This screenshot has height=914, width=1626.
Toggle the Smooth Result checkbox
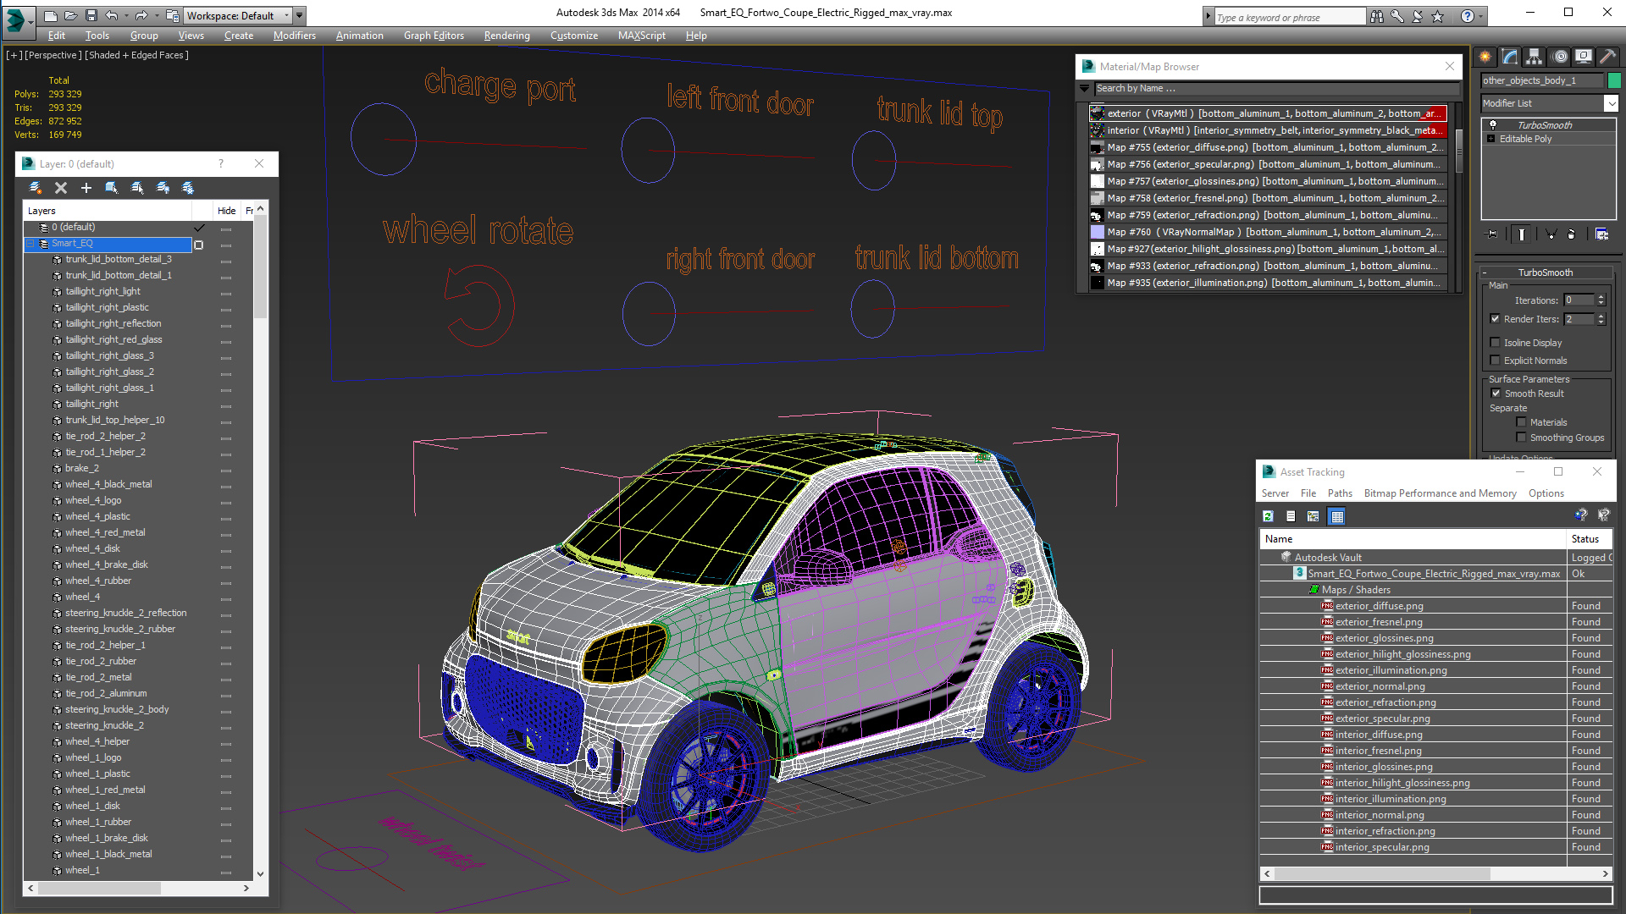pyautogui.click(x=1496, y=394)
